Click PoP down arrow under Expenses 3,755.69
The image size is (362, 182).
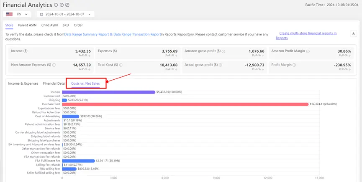[x=176, y=56]
